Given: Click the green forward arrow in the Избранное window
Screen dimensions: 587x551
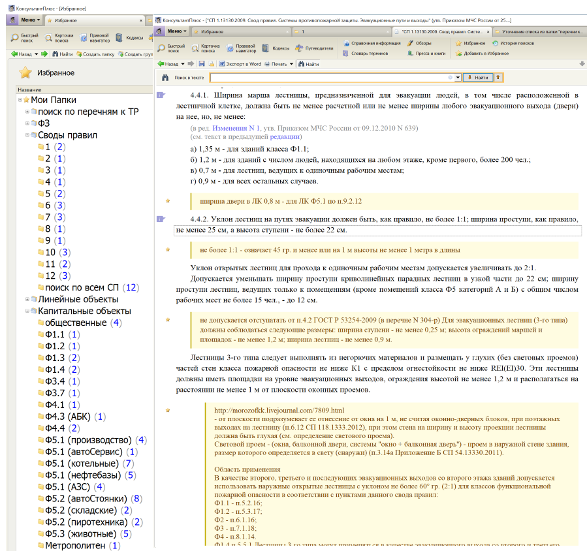Looking at the screenshot, I should point(44,54).
